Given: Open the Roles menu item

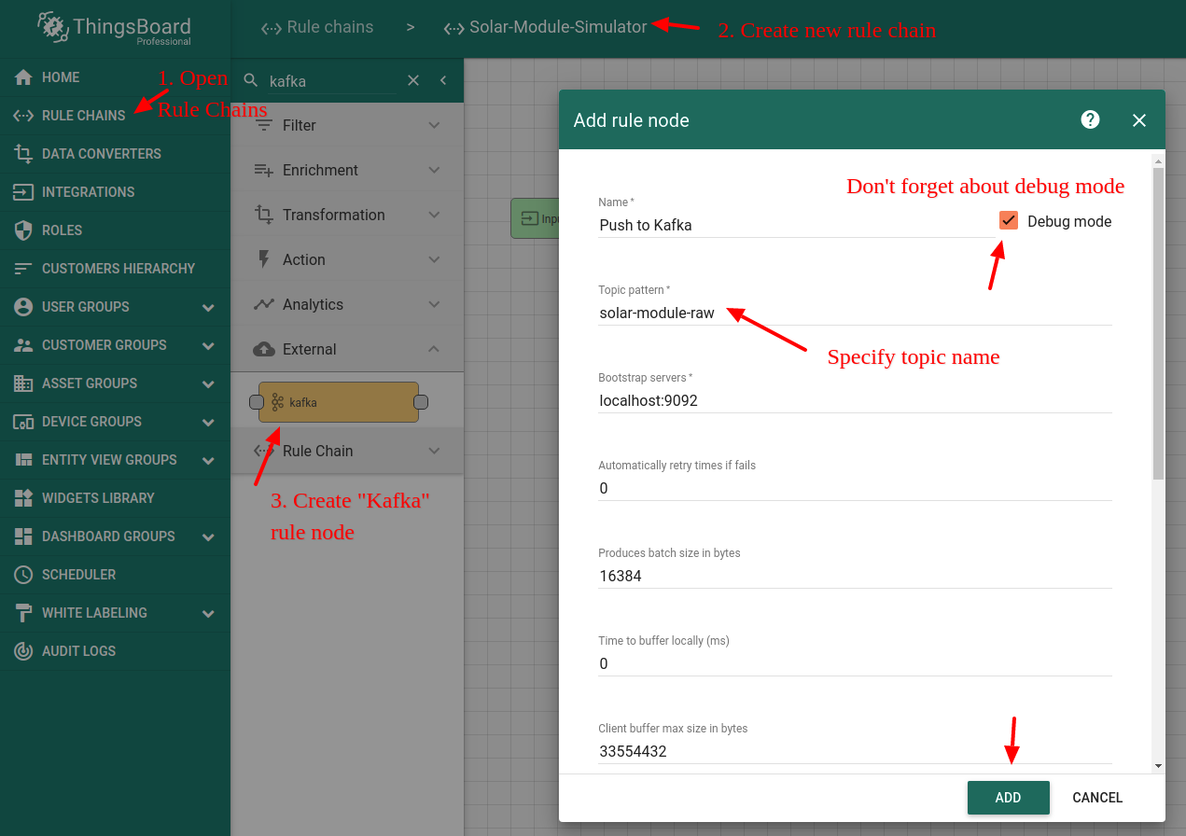Looking at the screenshot, I should [x=115, y=230].
